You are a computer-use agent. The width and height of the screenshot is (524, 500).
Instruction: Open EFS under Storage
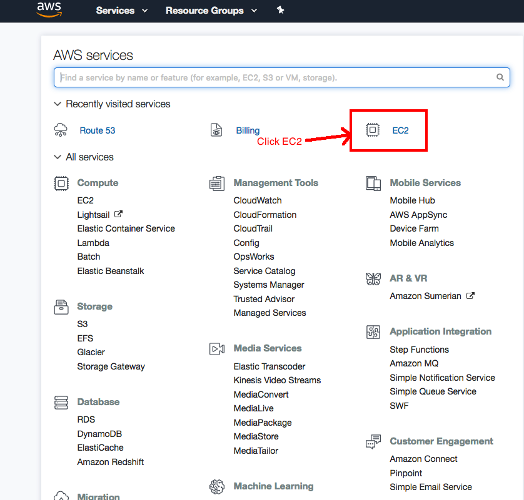(x=85, y=338)
